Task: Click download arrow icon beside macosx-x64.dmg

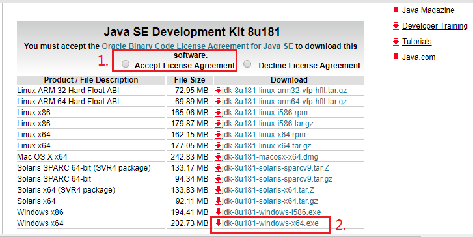Action: click(218, 157)
